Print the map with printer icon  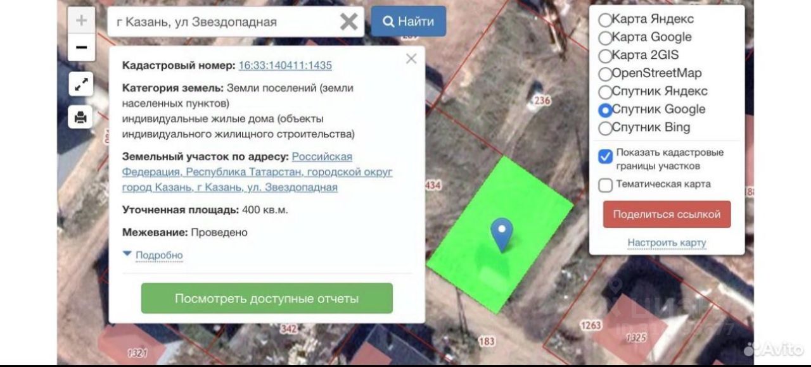point(80,117)
